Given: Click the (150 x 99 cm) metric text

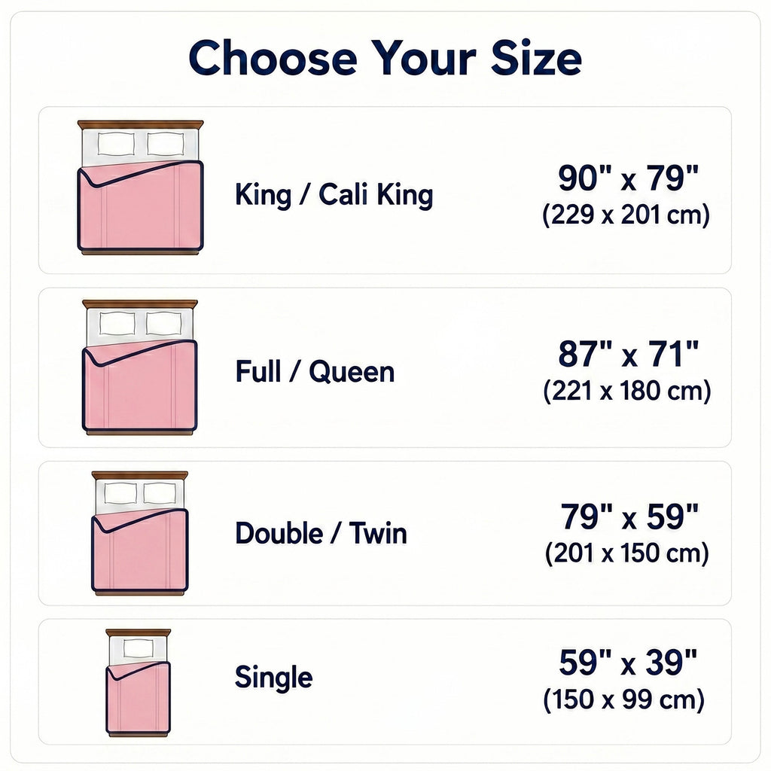Looking at the screenshot, I should point(623,699).
